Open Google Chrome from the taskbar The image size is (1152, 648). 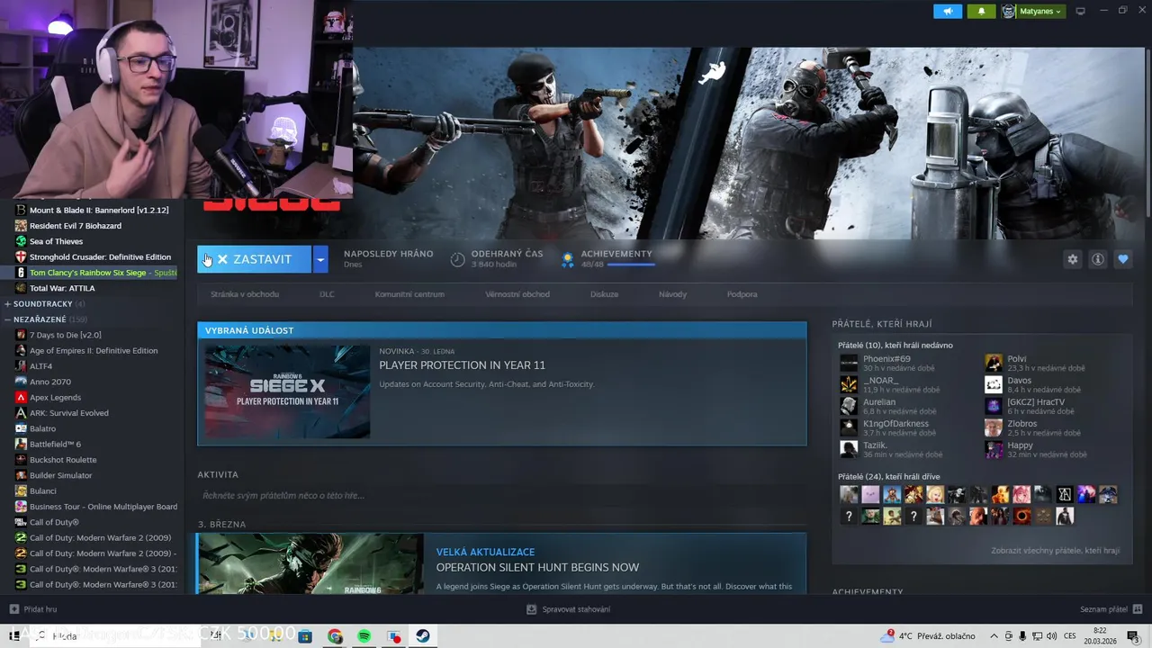point(335,636)
